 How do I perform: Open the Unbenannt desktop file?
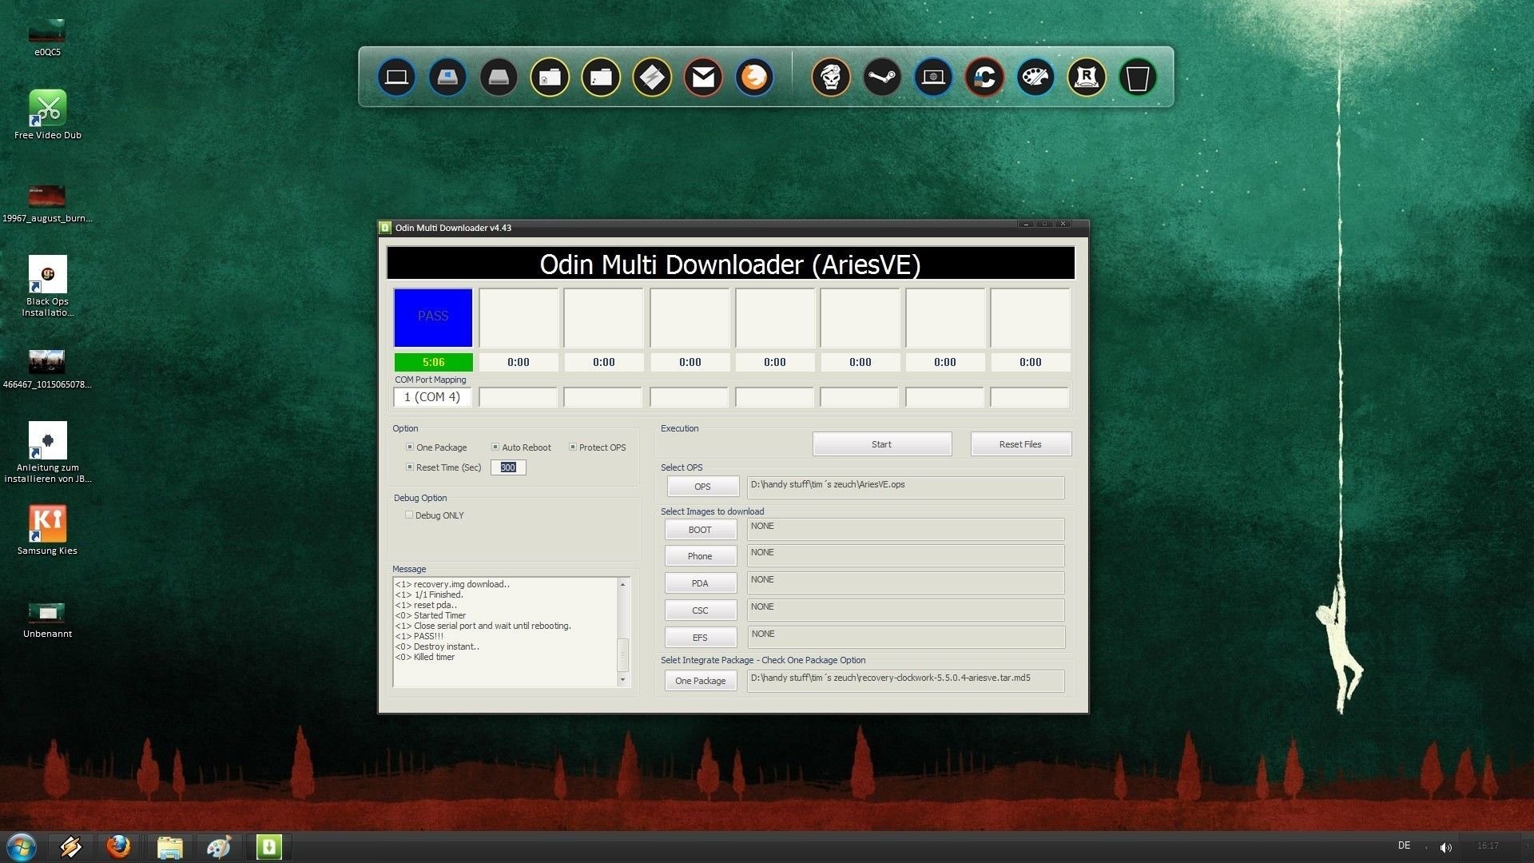[x=47, y=619]
